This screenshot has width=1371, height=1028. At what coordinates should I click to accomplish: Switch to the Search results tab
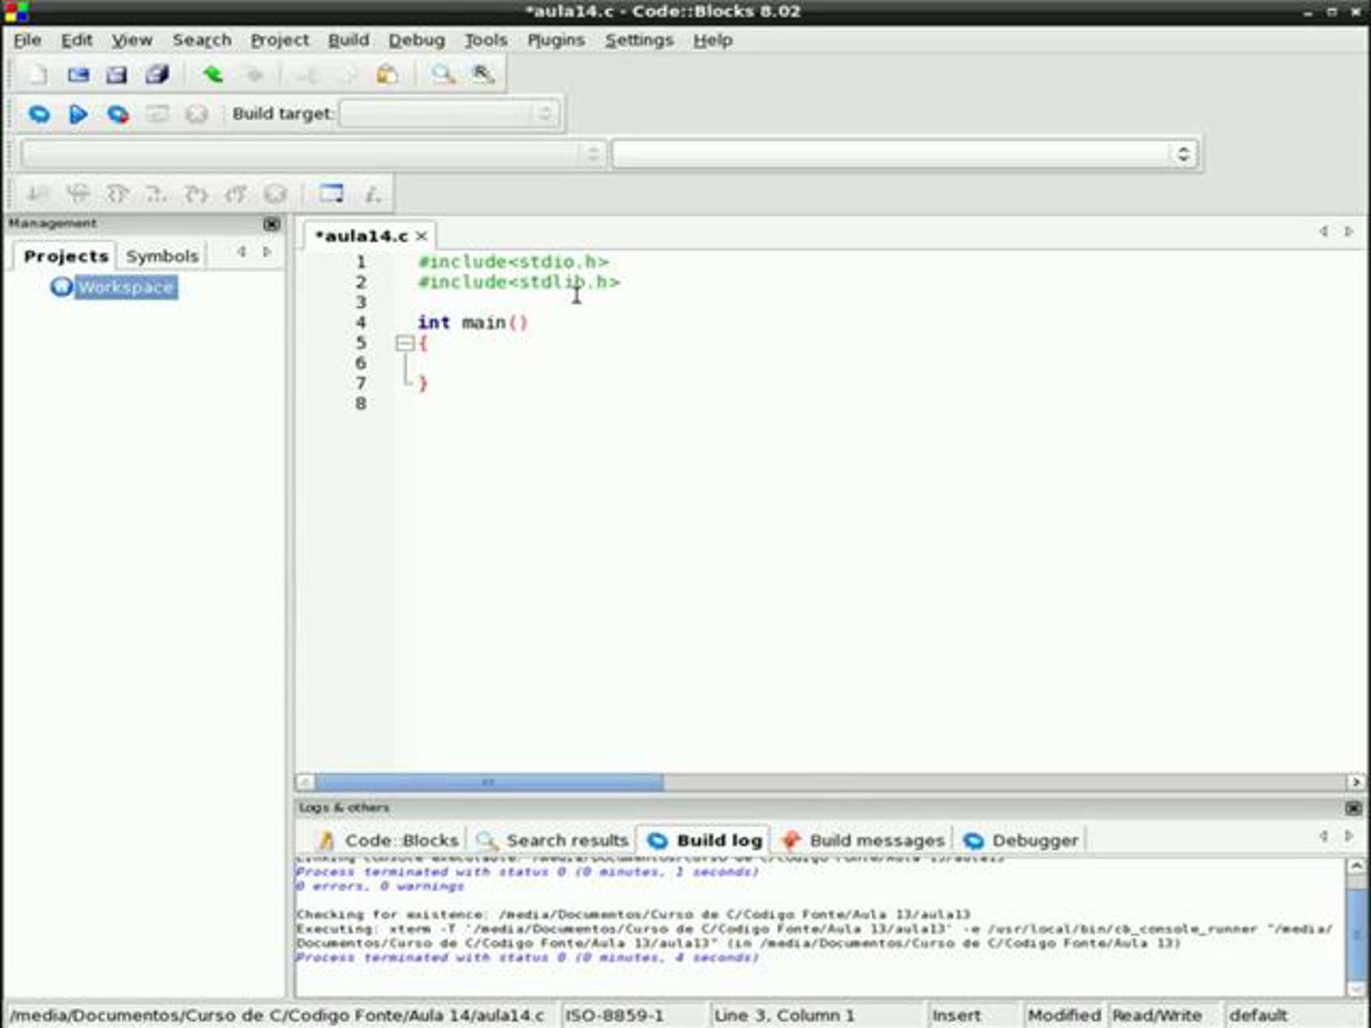553,840
